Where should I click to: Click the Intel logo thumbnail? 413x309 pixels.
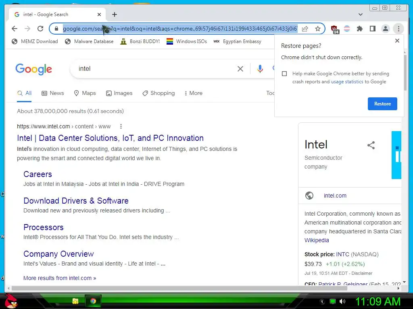pyautogui.click(x=396, y=155)
